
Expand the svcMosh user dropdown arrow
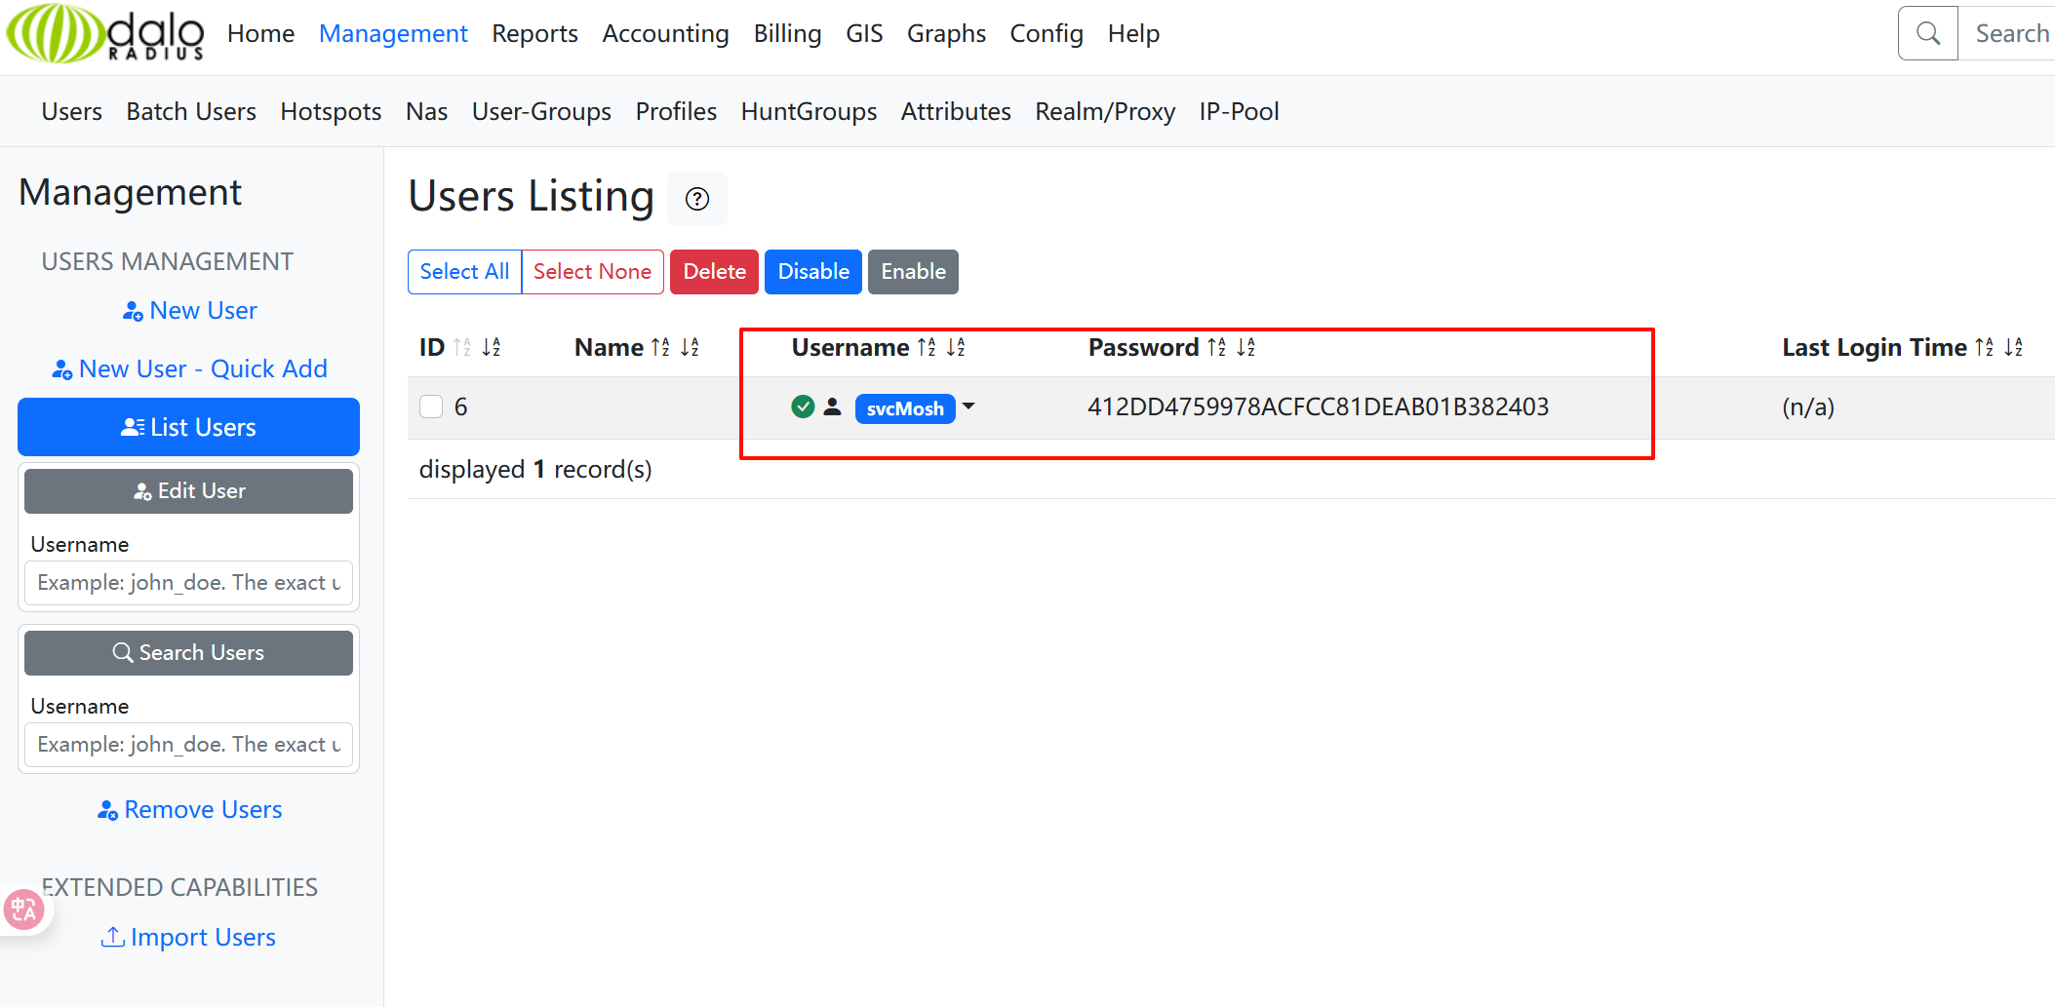point(968,407)
